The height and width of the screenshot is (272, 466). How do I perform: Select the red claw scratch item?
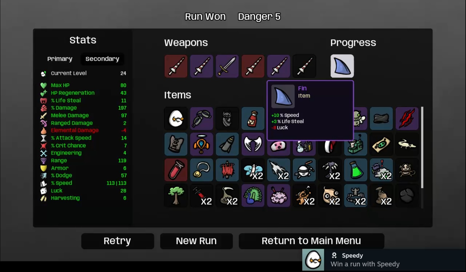[407, 118]
